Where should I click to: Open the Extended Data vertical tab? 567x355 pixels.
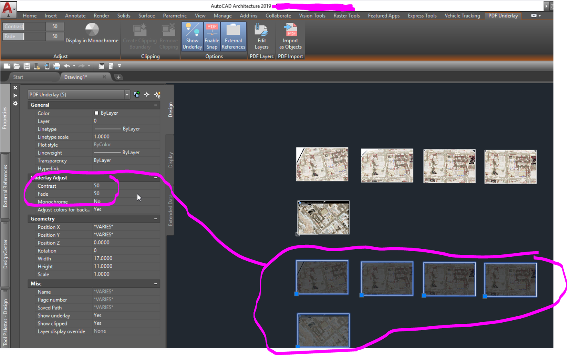pos(170,210)
